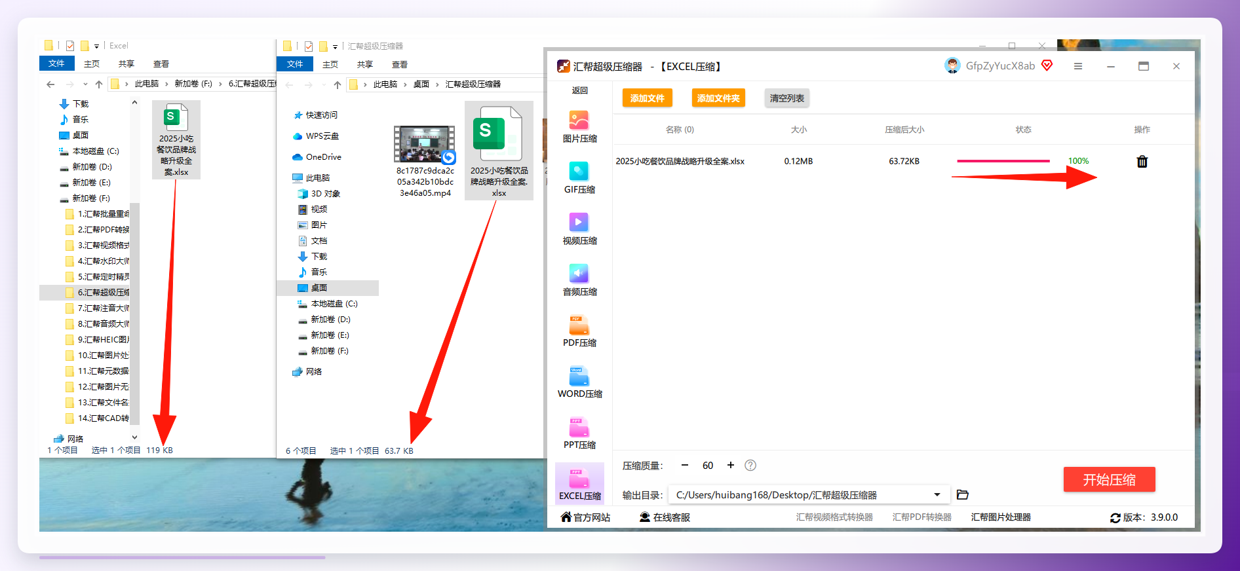Open the 图片压缩 image compression tool
The image size is (1240, 571).
tap(579, 126)
